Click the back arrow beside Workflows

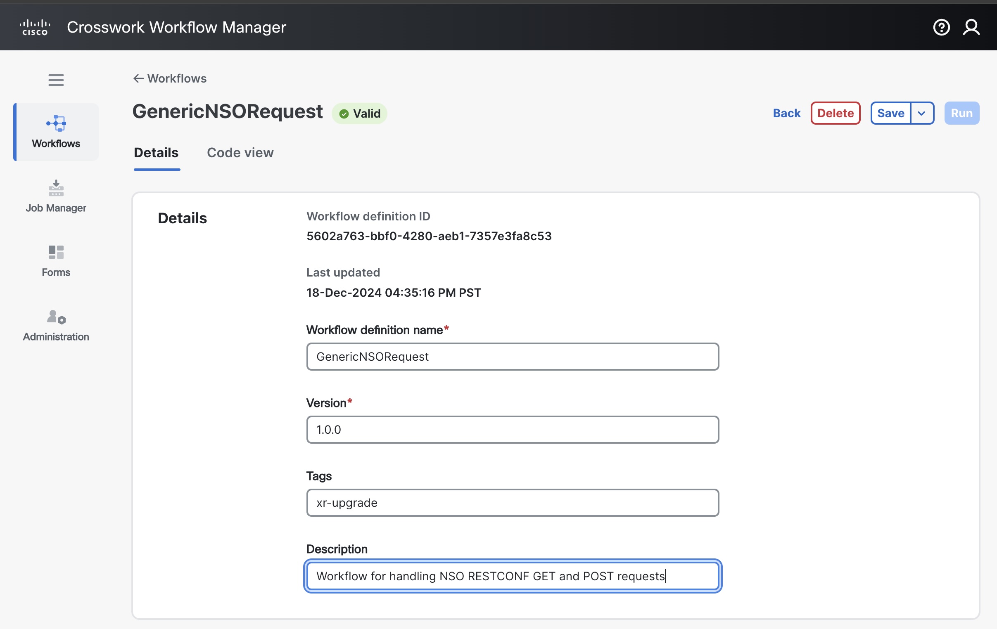138,78
